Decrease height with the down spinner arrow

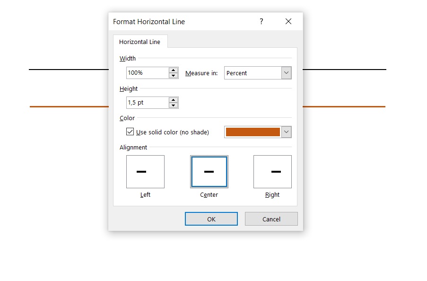[174, 105]
